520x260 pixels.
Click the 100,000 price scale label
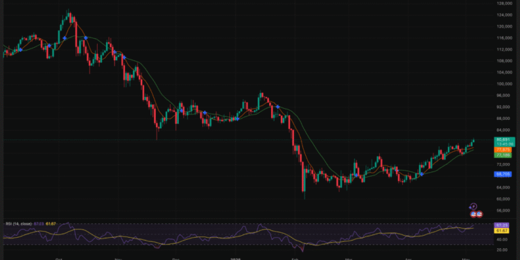(505, 84)
